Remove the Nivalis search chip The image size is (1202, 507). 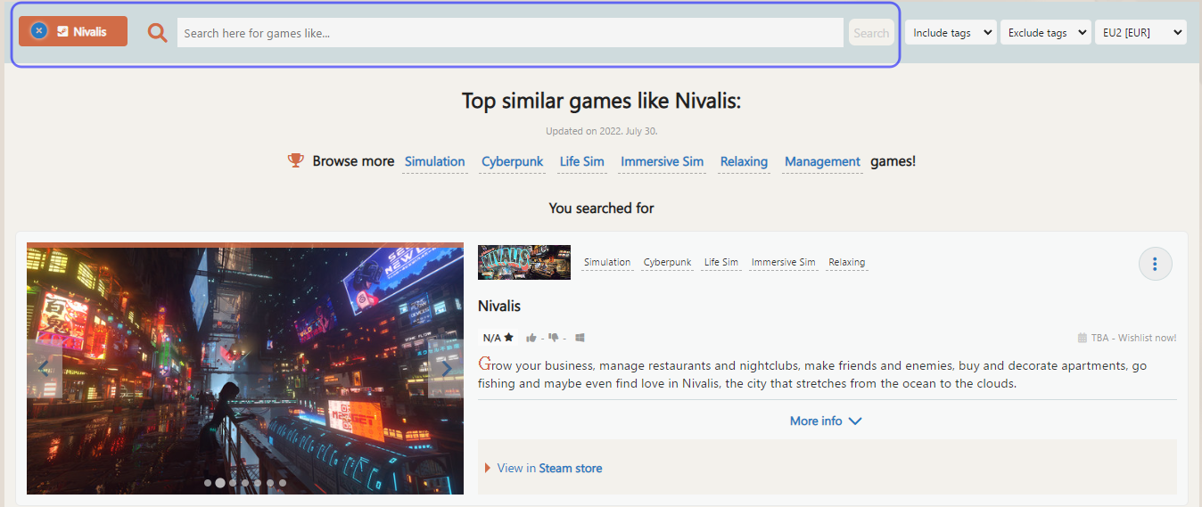click(38, 31)
